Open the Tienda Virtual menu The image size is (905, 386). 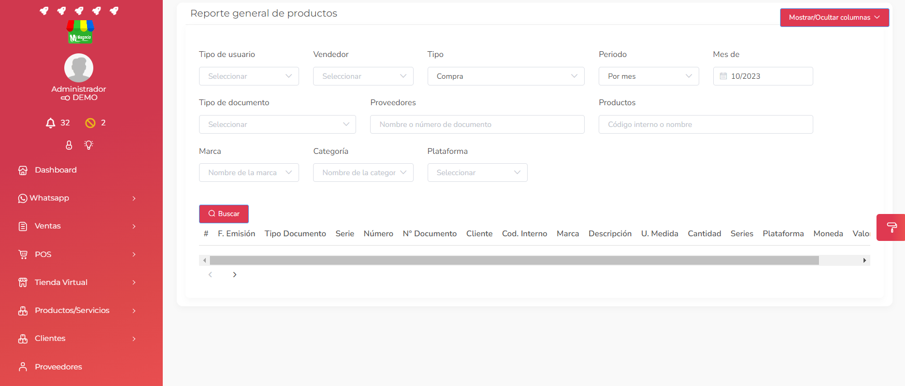61,282
